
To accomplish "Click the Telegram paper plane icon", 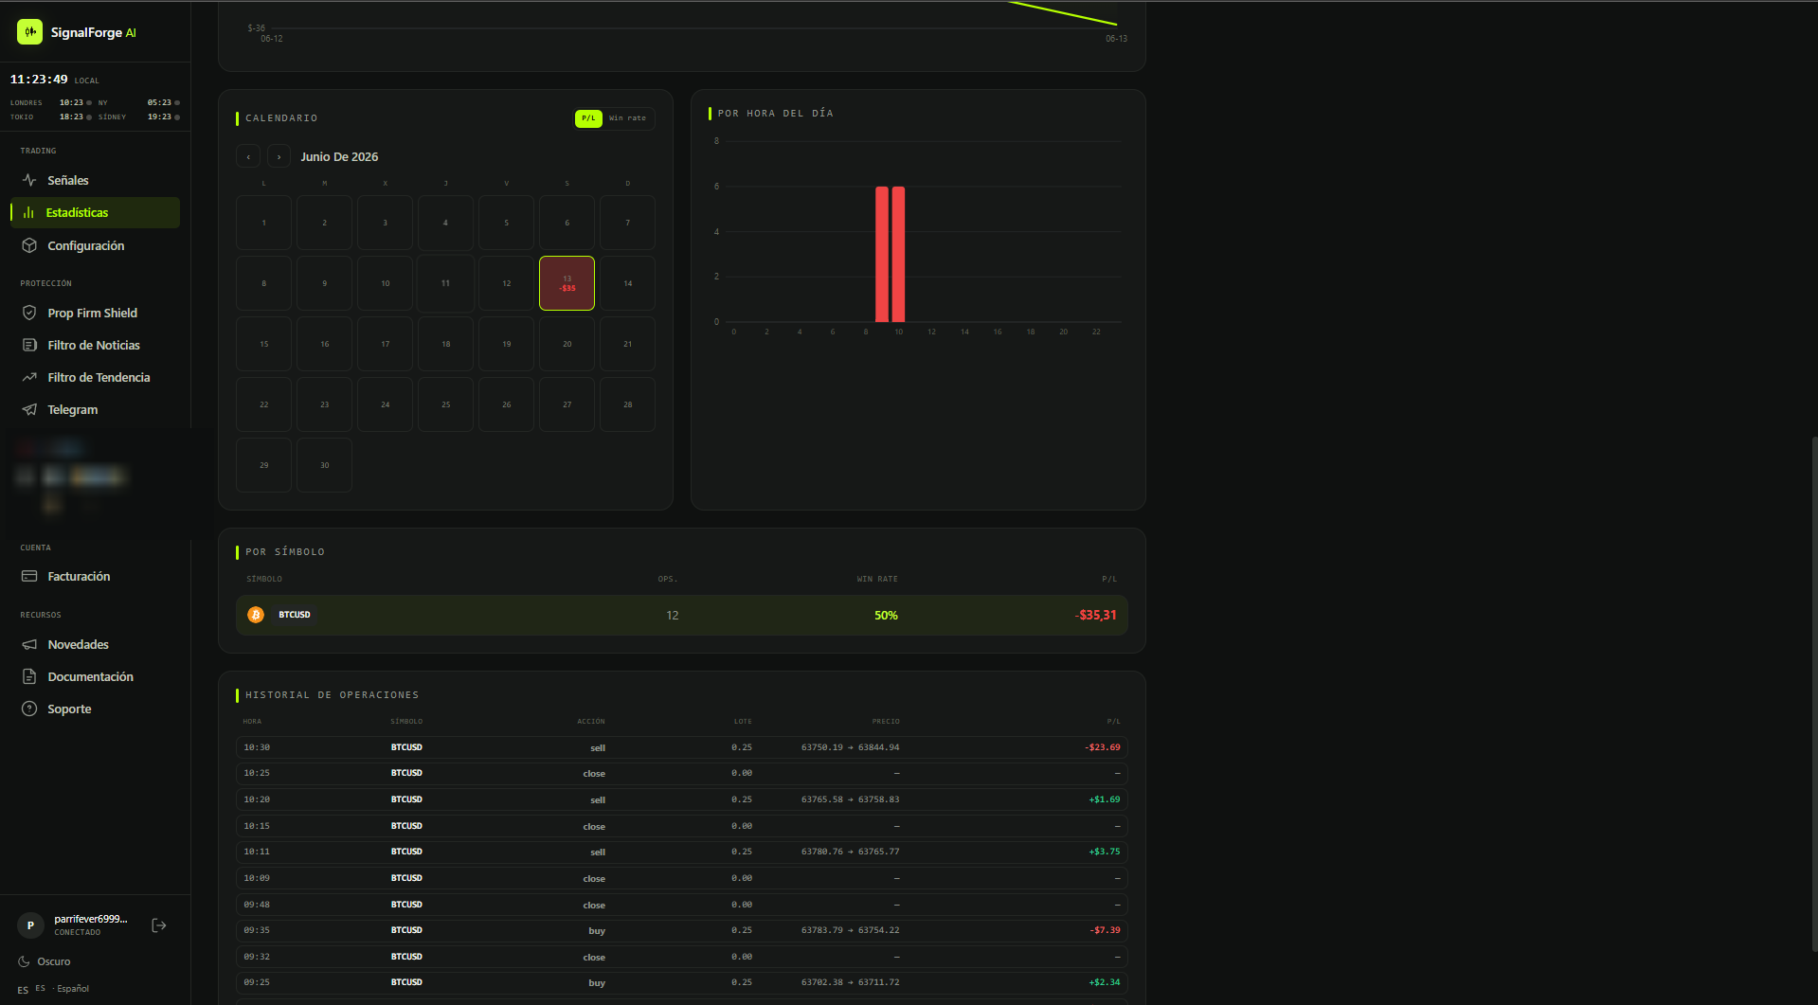I will click(29, 409).
